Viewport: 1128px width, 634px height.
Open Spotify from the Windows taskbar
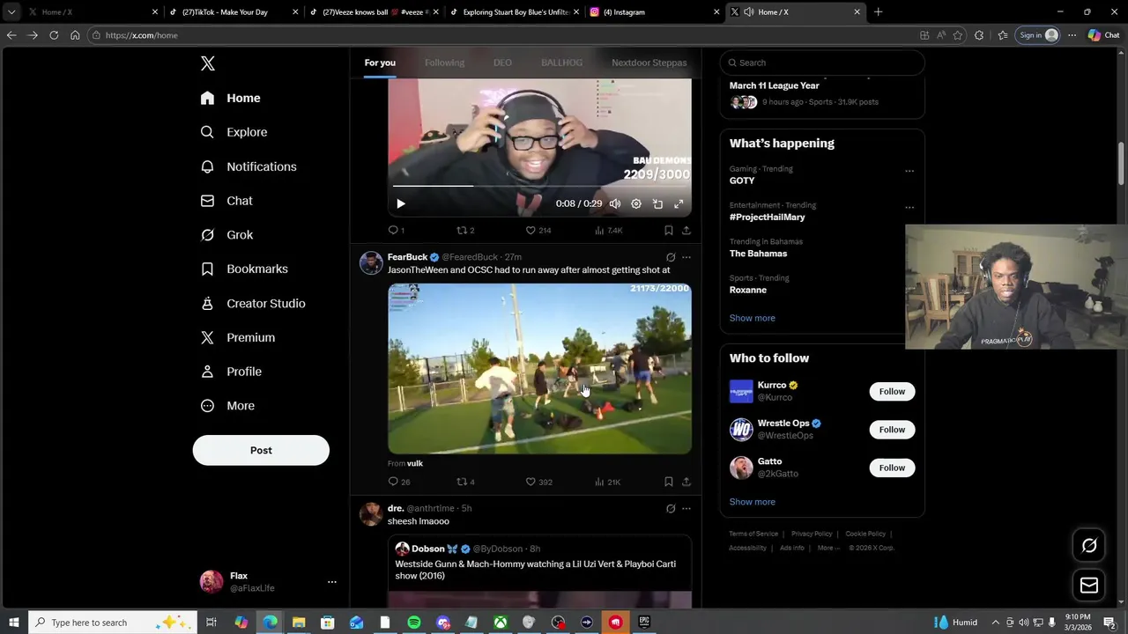[414, 623]
